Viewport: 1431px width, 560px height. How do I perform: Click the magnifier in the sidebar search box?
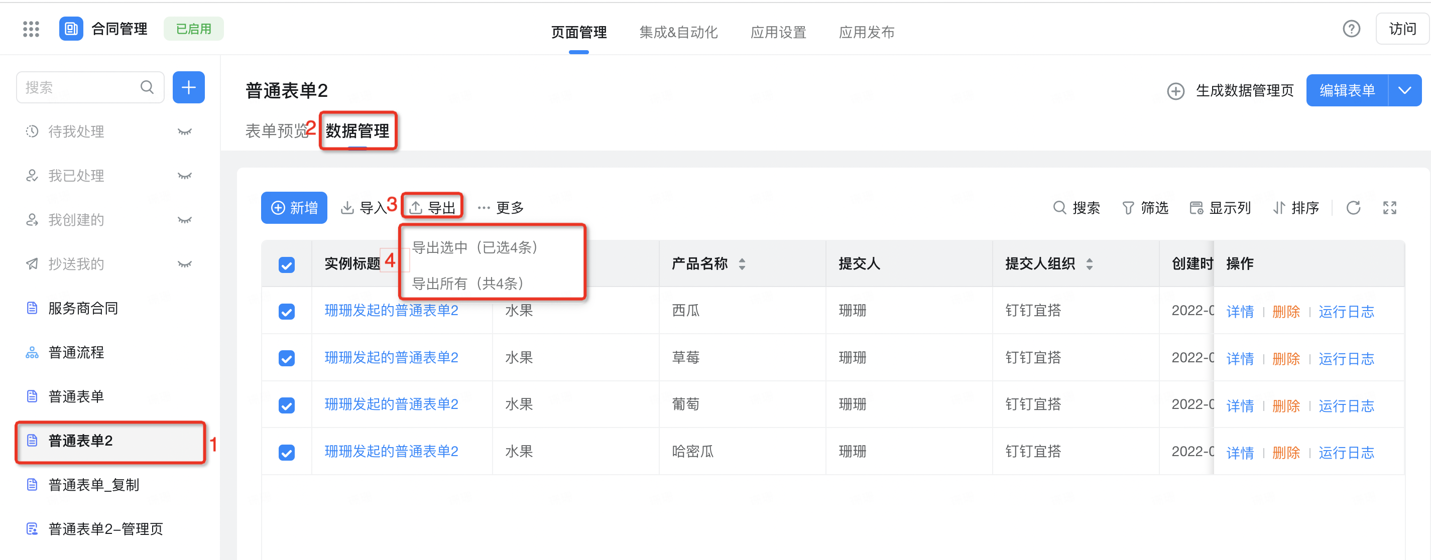tap(147, 87)
